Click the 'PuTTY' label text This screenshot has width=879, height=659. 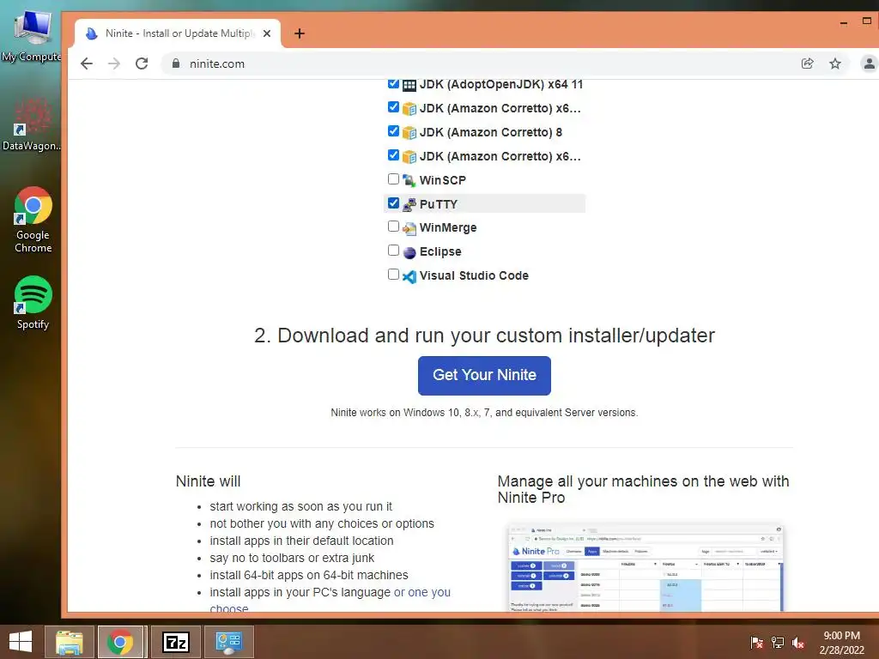[439, 204]
